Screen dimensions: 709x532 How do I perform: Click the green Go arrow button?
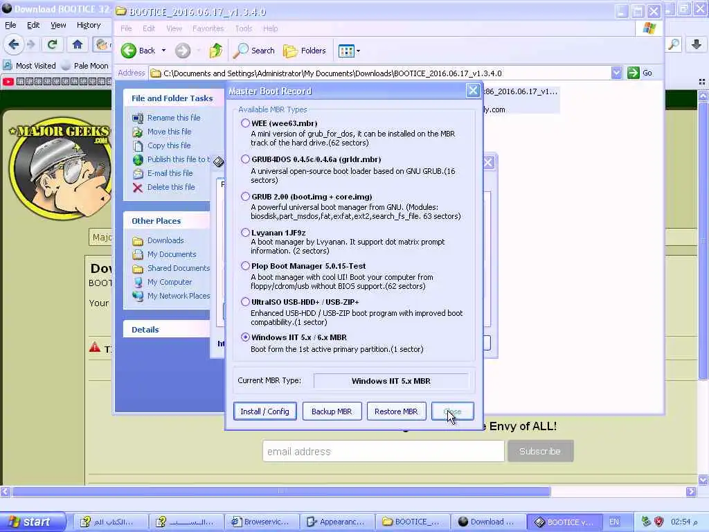[x=634, y=73]
